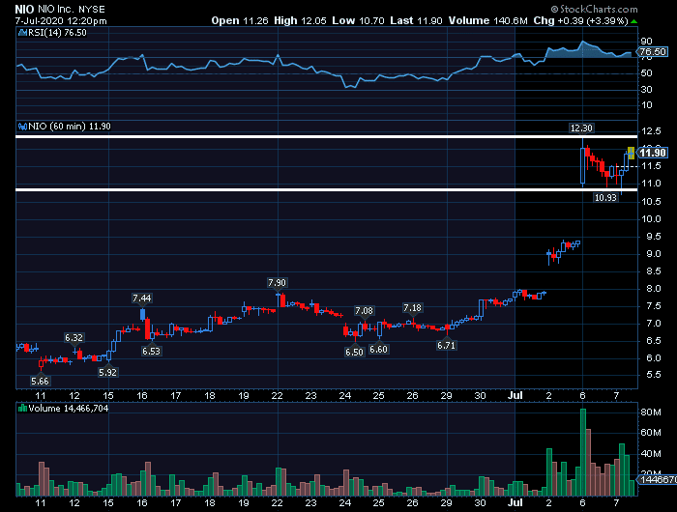Click the 6.50 low label near June 24
The height and width of the screenshot is (512, 677).
point(354,352)
